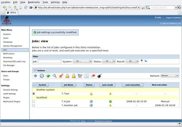Open the Refresh Manual dropdown
Viewport: 182px width, 127px height.
(x=169, y=76)
